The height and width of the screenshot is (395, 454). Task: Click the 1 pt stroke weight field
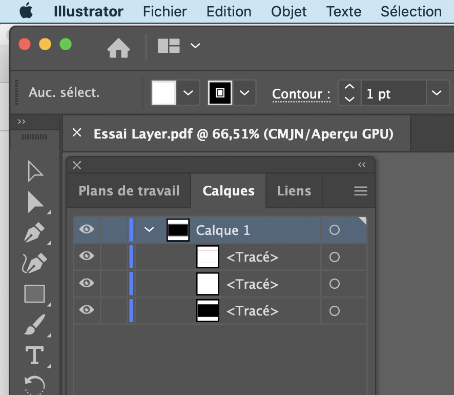(x=394, y=93)
